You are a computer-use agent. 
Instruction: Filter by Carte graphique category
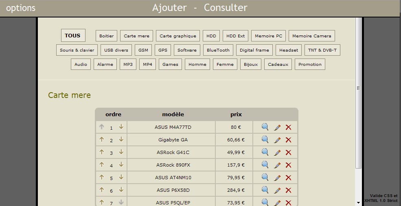pos(178,36)
